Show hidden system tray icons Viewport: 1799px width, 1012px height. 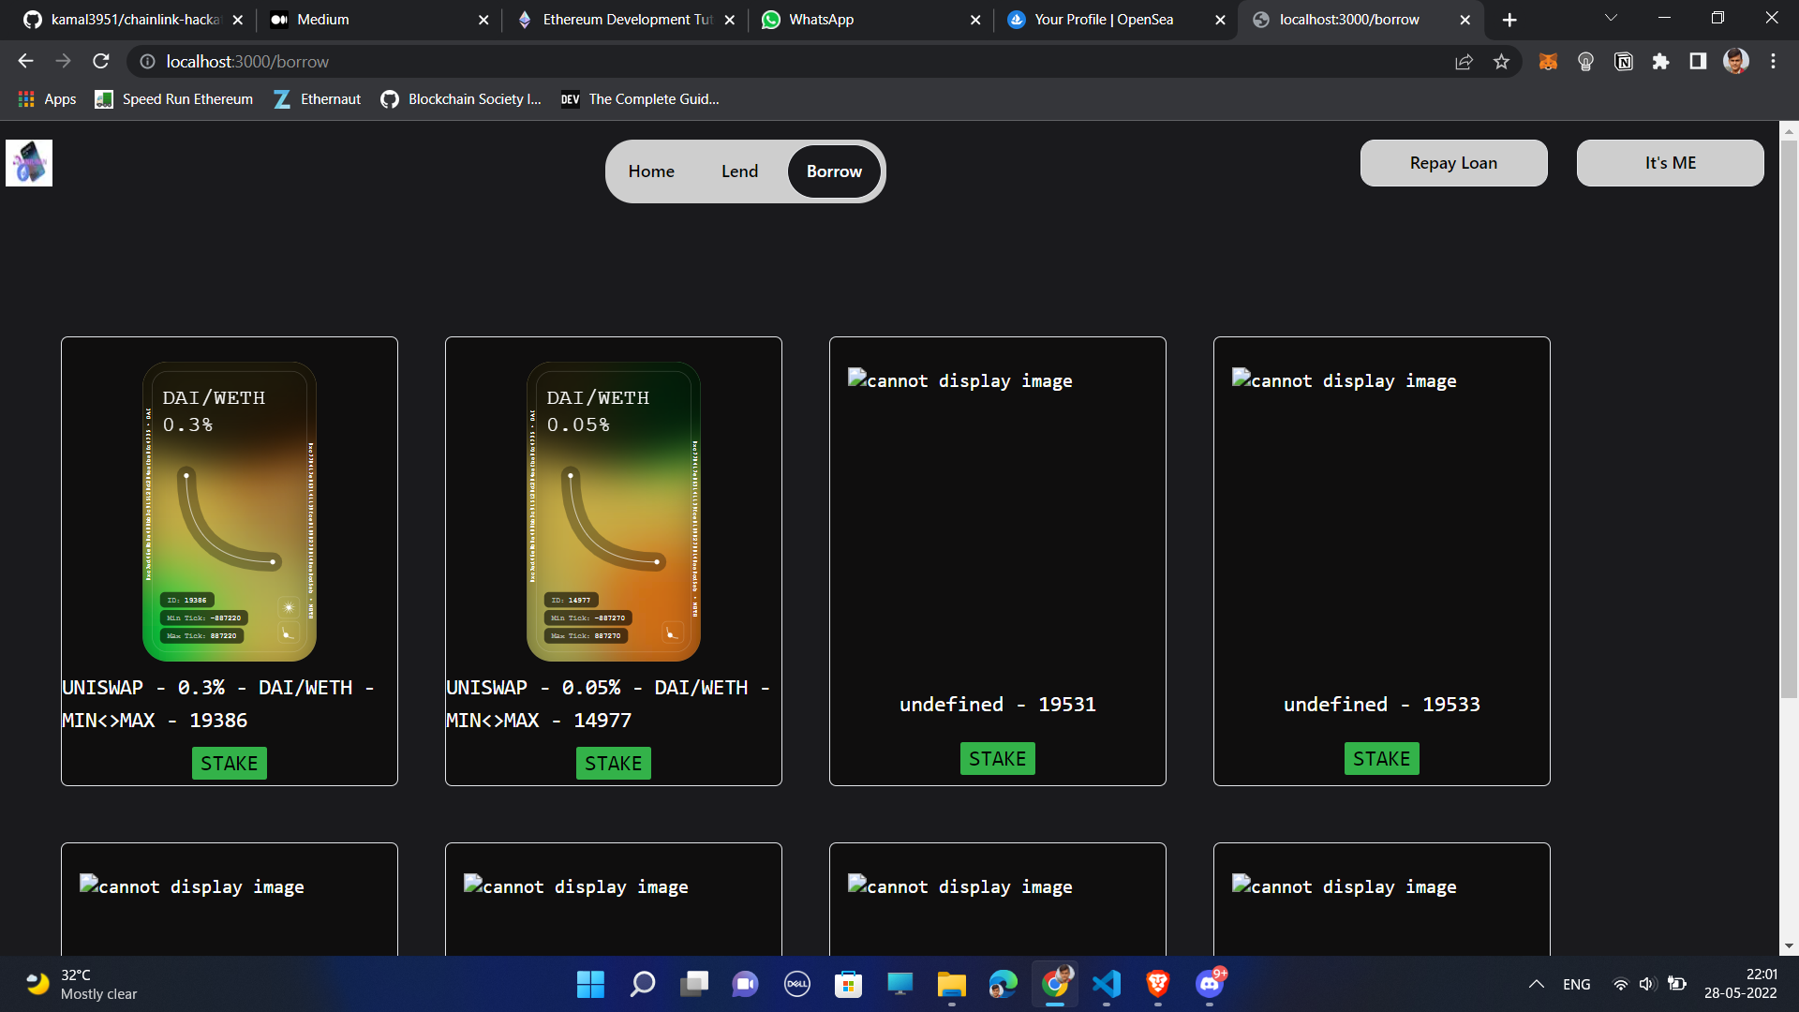tap(1536, 984)
